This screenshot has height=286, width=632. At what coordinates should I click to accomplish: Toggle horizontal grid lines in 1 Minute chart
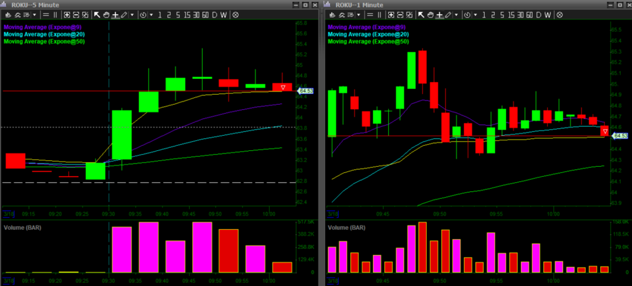tap(368, 14)
